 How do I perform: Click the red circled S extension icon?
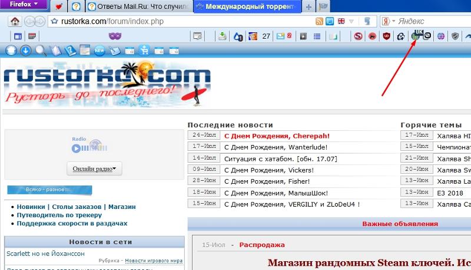(x=358, y=36)
